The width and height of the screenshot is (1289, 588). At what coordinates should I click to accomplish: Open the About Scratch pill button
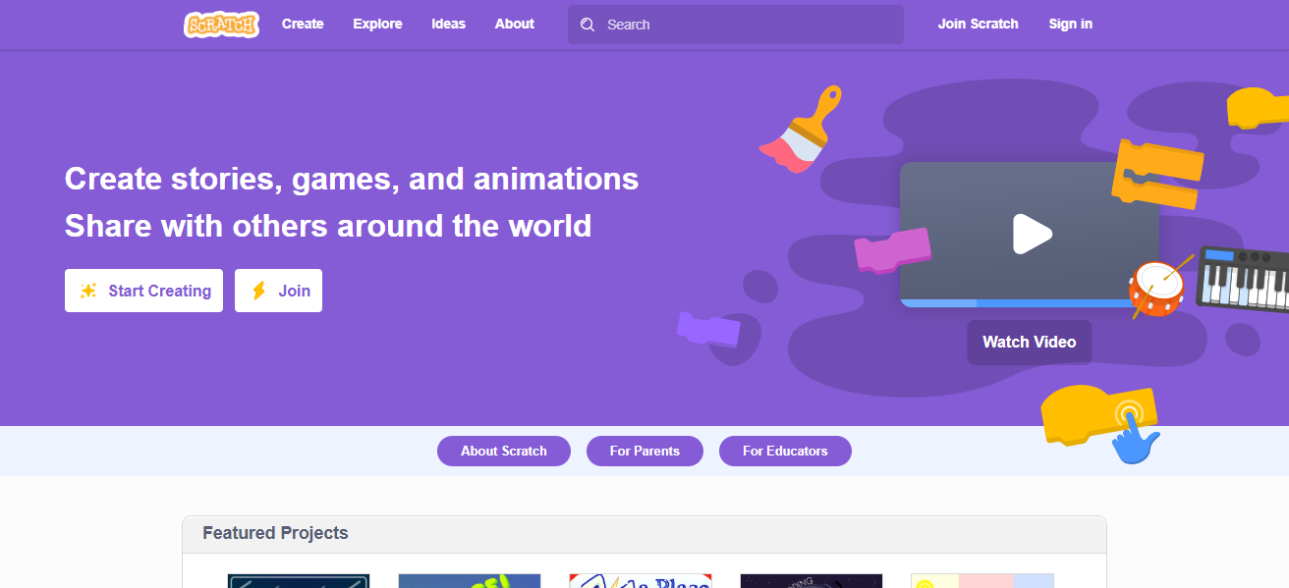504,451
